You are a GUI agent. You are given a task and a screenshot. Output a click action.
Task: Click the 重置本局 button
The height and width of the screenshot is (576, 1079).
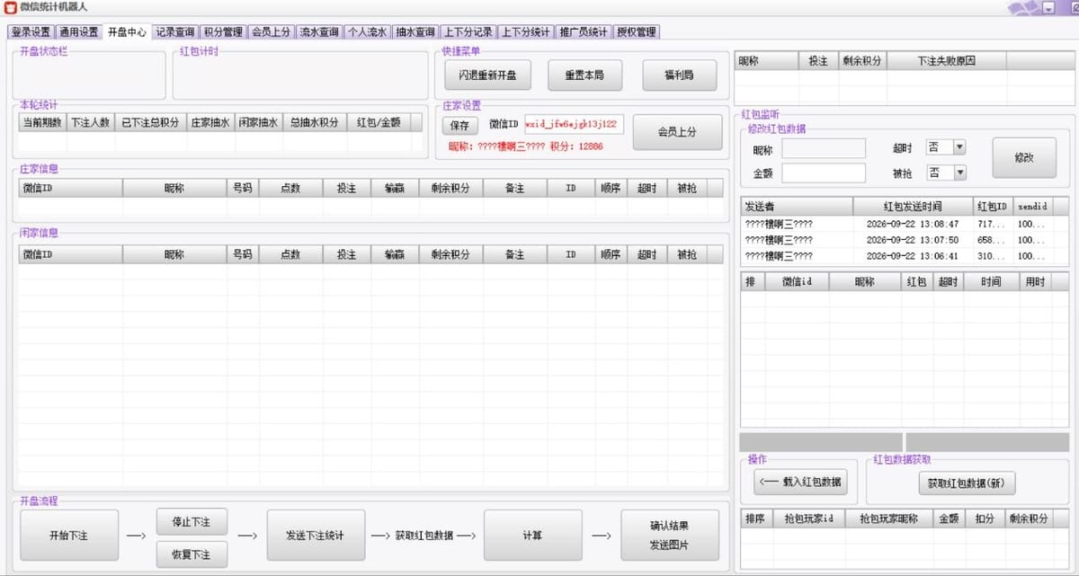584,75
